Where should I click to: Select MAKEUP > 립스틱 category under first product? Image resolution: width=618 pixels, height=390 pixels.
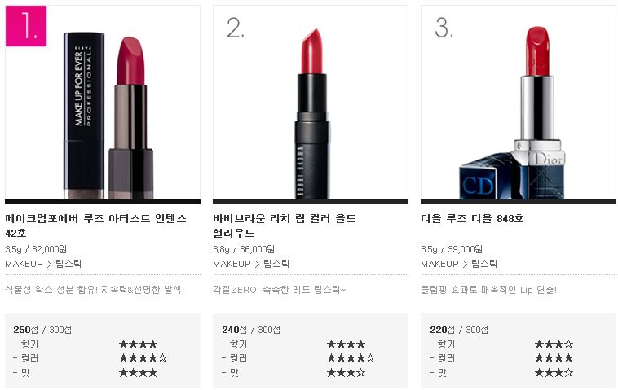tap(43, 264)
